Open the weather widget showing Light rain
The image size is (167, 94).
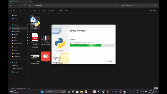14,92
